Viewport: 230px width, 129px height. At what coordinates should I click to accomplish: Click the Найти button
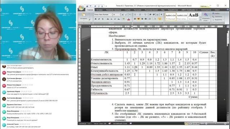(x=216, y=14)
